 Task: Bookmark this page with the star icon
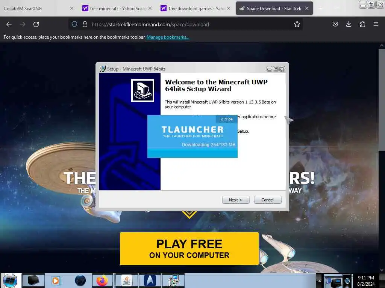(x=297, y=24)
